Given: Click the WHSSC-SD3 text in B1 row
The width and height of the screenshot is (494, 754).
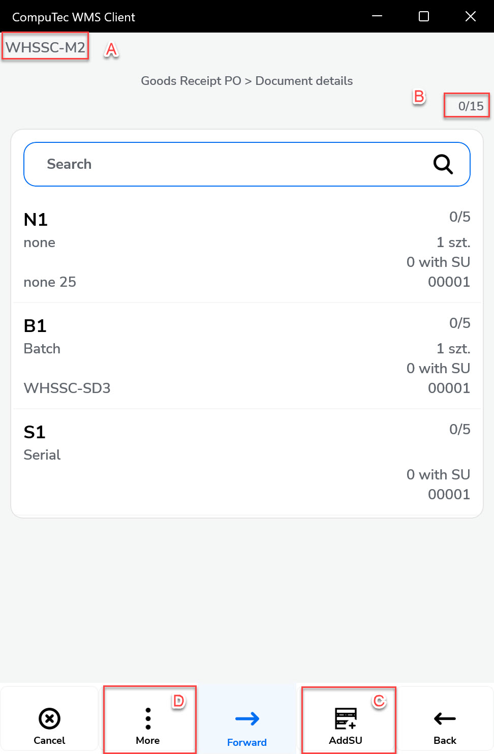Looking at the screenshot, I should [67, 388].
